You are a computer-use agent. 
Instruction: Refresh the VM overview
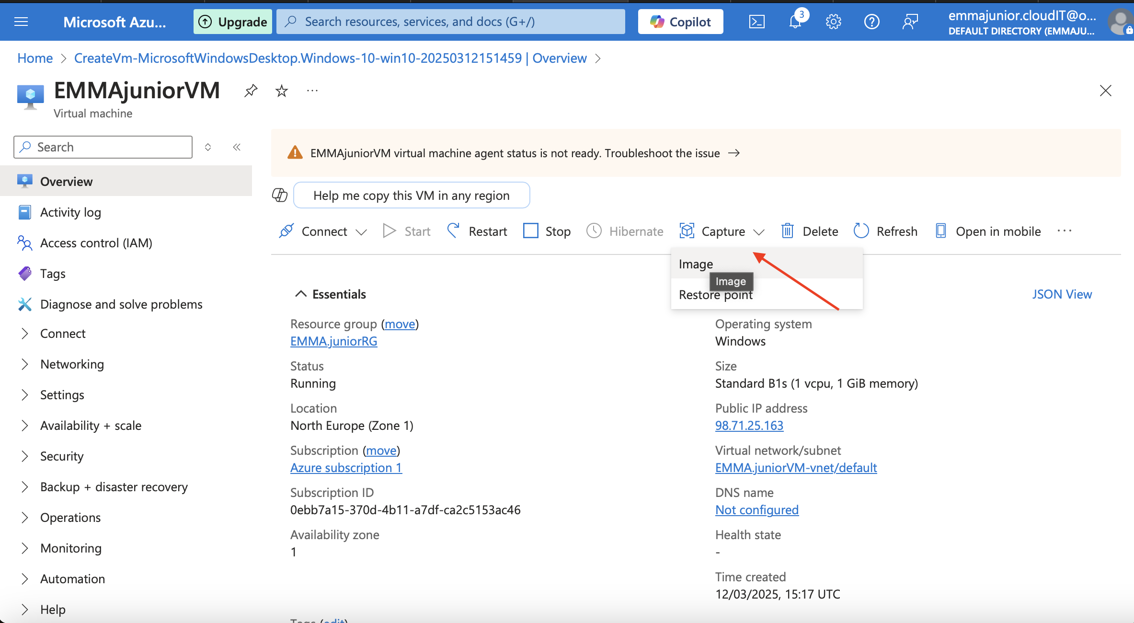pos(885,231)
